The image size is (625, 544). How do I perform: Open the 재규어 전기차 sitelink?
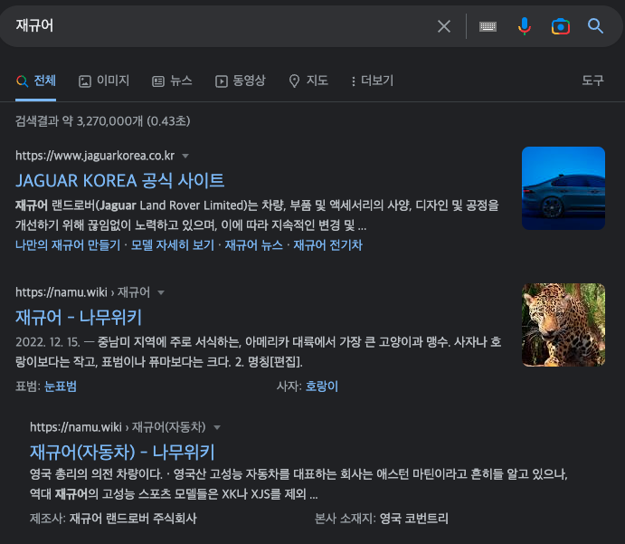(328, 245)
